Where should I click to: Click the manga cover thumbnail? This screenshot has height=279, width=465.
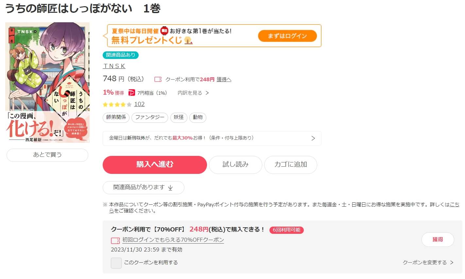click(47, 83)
